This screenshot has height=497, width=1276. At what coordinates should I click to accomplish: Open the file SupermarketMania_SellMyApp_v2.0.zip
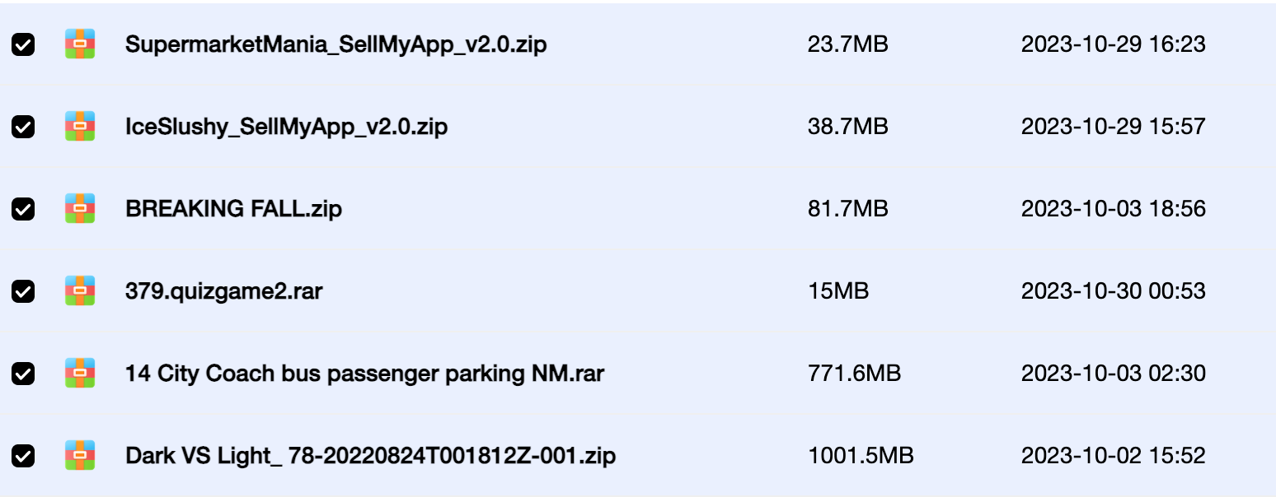click(x=335, y=44)
